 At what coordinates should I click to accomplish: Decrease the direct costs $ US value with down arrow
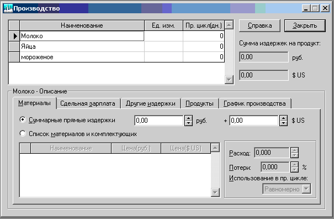point(283,123)
